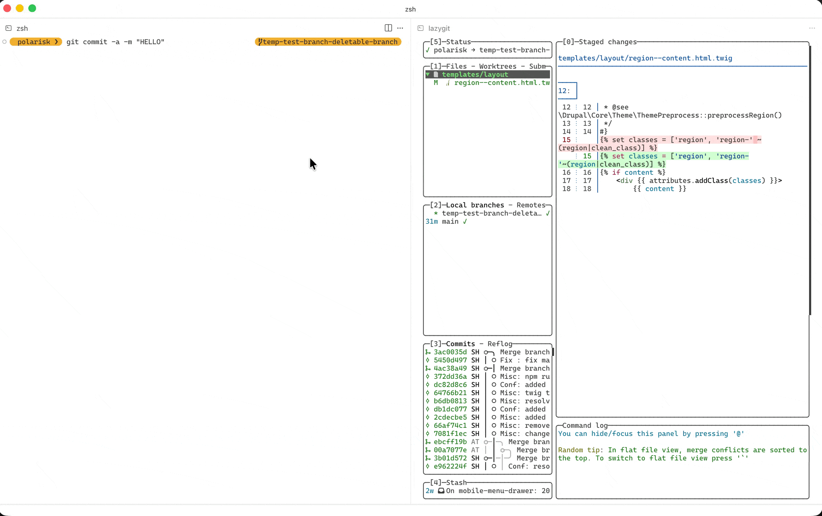Click the Status panel polarisk entry

pyautogui.click(x=450, y=50)
